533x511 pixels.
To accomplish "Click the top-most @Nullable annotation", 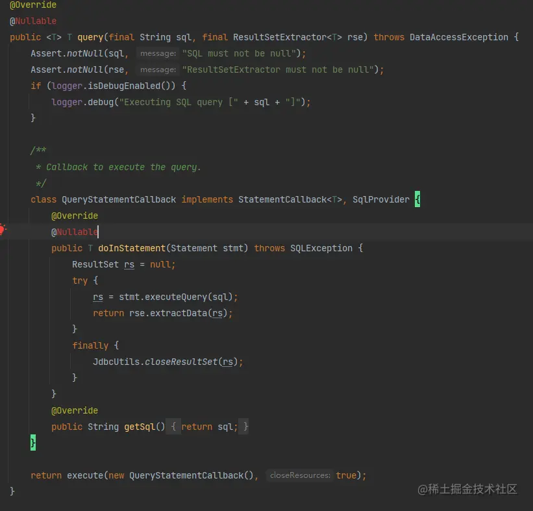I will 33,21.
